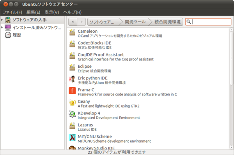The image size is (234, 155).
Task: Open the 表示(V) menu
Action: [x=52, y=12]
